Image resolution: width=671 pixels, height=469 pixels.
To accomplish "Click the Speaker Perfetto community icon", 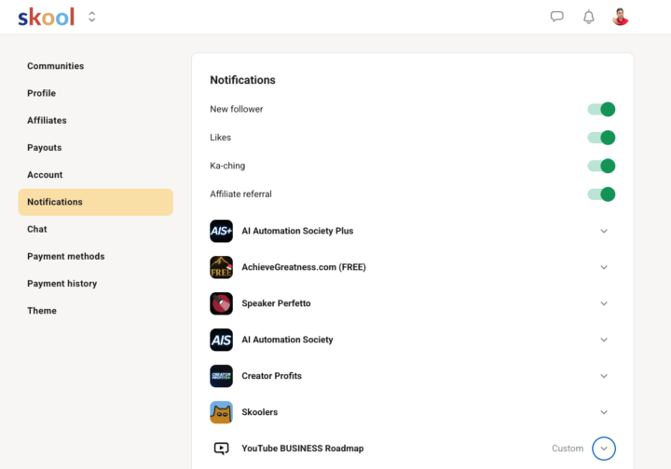I will click(221, 303).
